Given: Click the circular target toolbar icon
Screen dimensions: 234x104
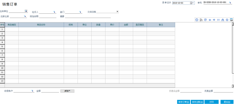Looking at the screenshot, I should (x=205, y=20).
